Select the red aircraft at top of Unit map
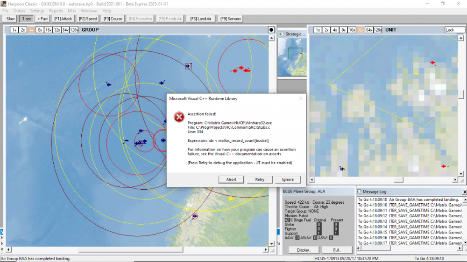 pos(433,63)
